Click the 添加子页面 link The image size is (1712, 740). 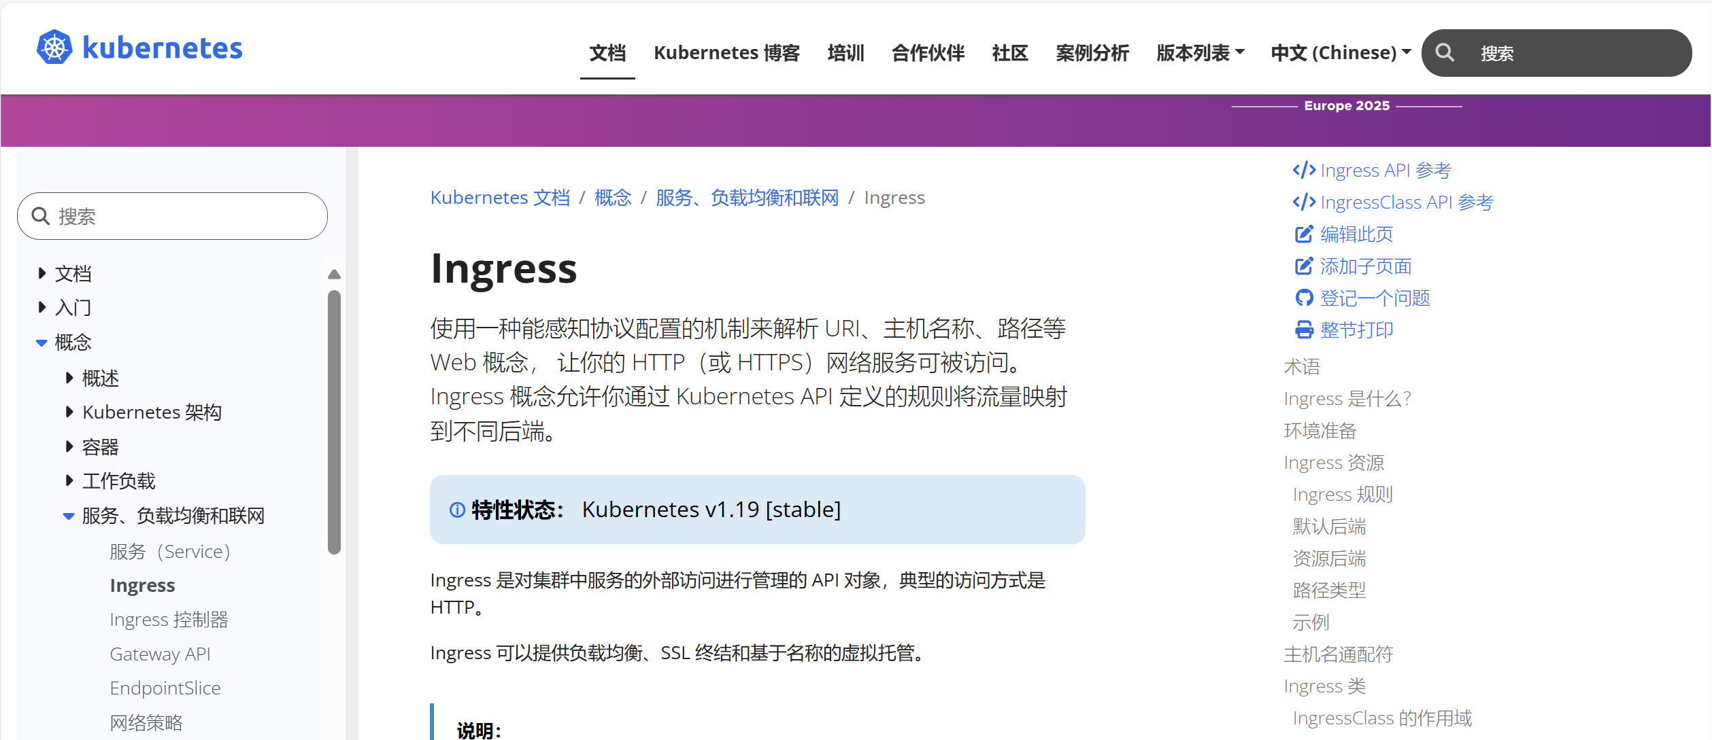point(1366,266)
